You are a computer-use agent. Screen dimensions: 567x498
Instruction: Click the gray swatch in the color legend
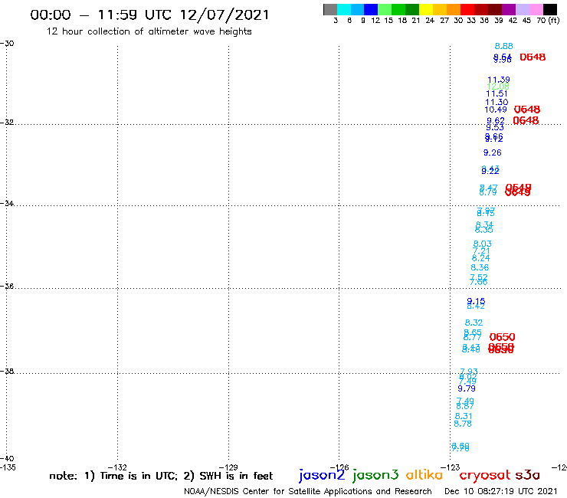point(330,9)
